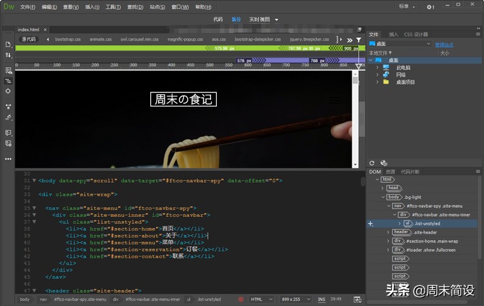Expand the header .site-header DOM node
The width and height of the screenshot is (484, 306).
[x=388, y=232]
